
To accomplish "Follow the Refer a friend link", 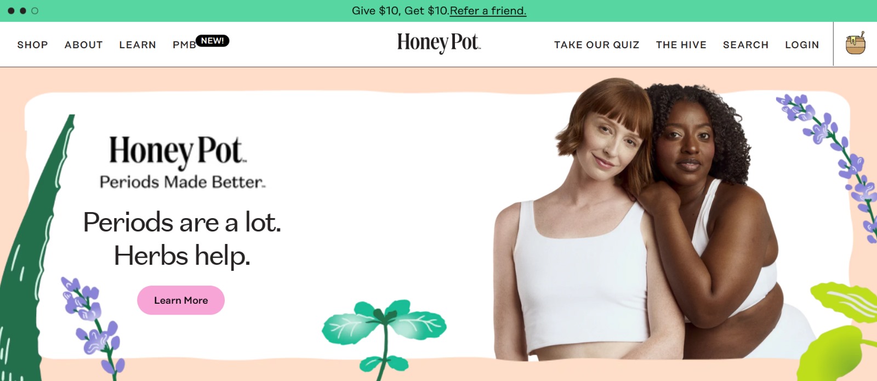I will [488, 10].
